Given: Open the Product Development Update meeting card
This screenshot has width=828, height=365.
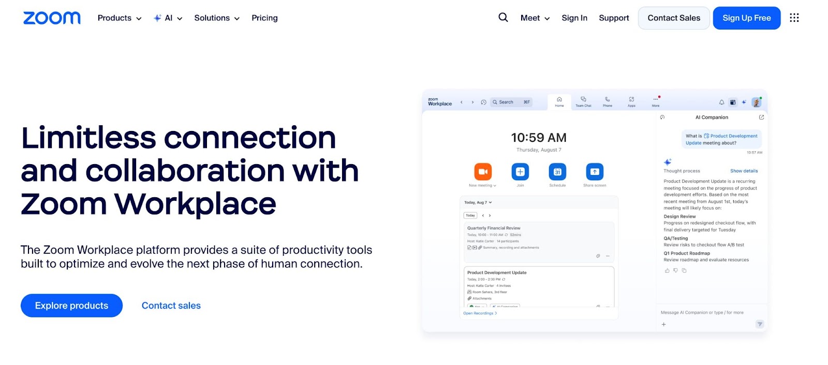Looking at the screenshot, I should pos(539,287).
